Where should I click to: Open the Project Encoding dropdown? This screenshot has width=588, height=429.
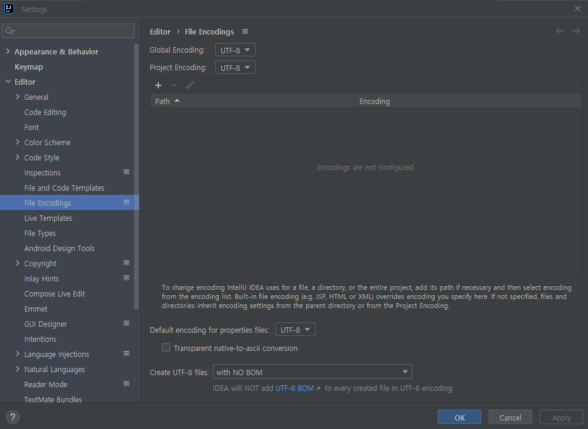[235, 67]
